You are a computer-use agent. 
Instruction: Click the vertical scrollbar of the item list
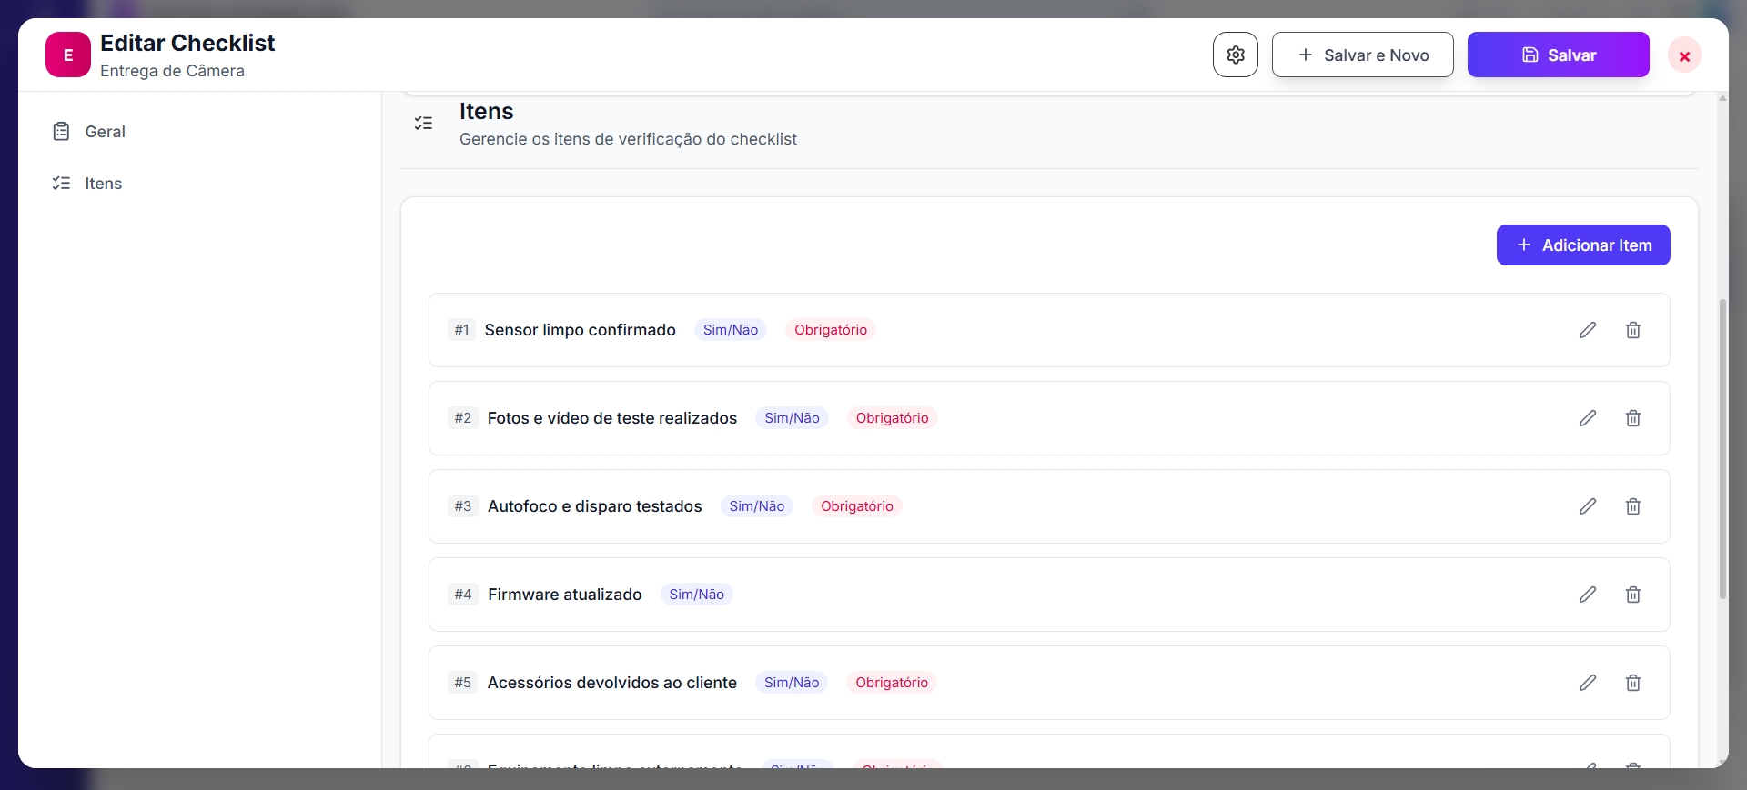(x=1722, y=449)
